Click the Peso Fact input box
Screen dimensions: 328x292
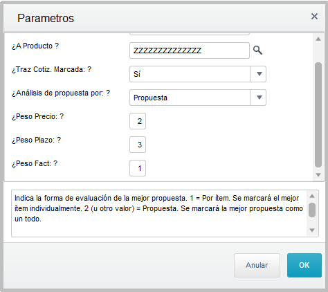click(138, 168)
